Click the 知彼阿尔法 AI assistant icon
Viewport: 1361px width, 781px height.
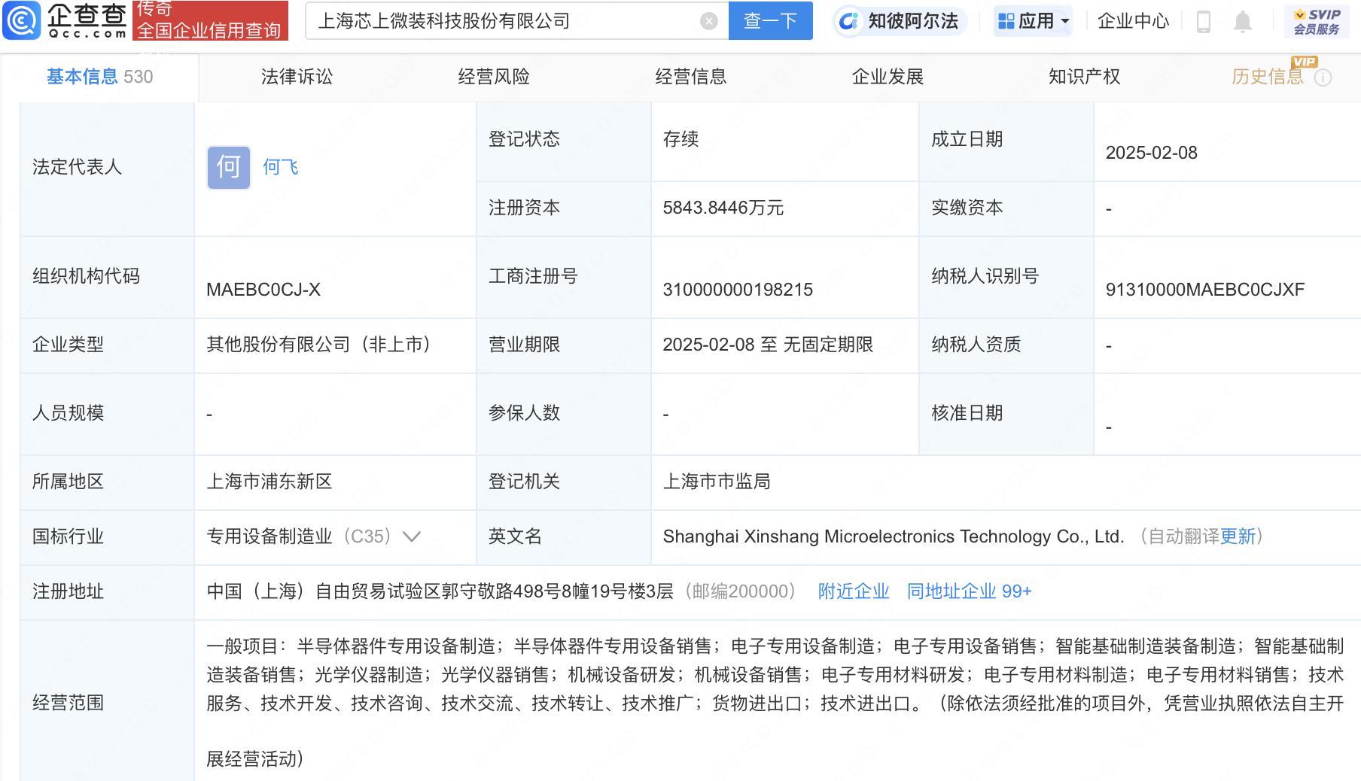pyautogui.click(x=848, y=21)
